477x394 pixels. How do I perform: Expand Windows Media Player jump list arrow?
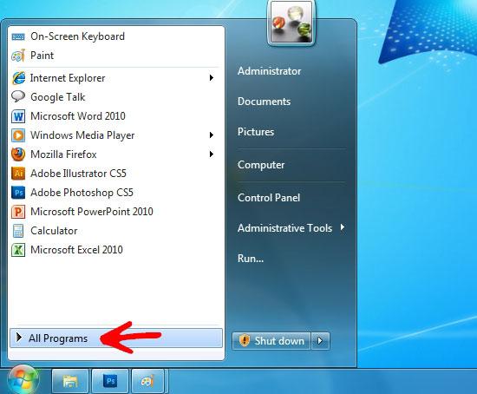[x=212, y=135]
